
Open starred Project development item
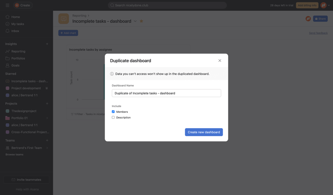point(26,88)
